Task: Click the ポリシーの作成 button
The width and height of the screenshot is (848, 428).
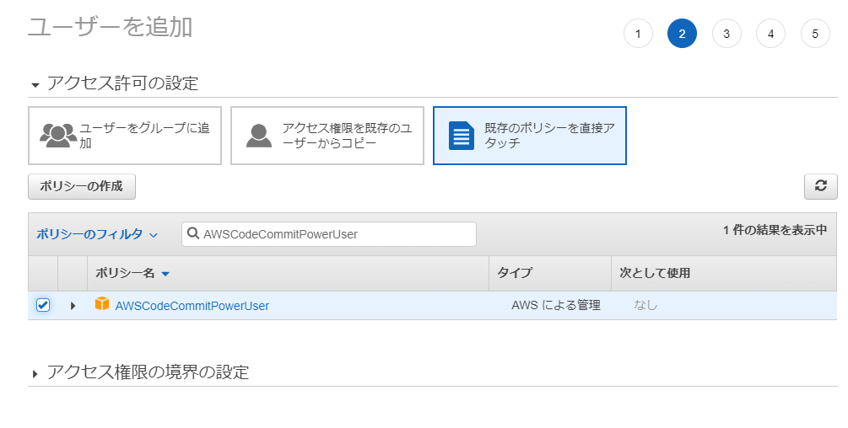Action: 82,186
